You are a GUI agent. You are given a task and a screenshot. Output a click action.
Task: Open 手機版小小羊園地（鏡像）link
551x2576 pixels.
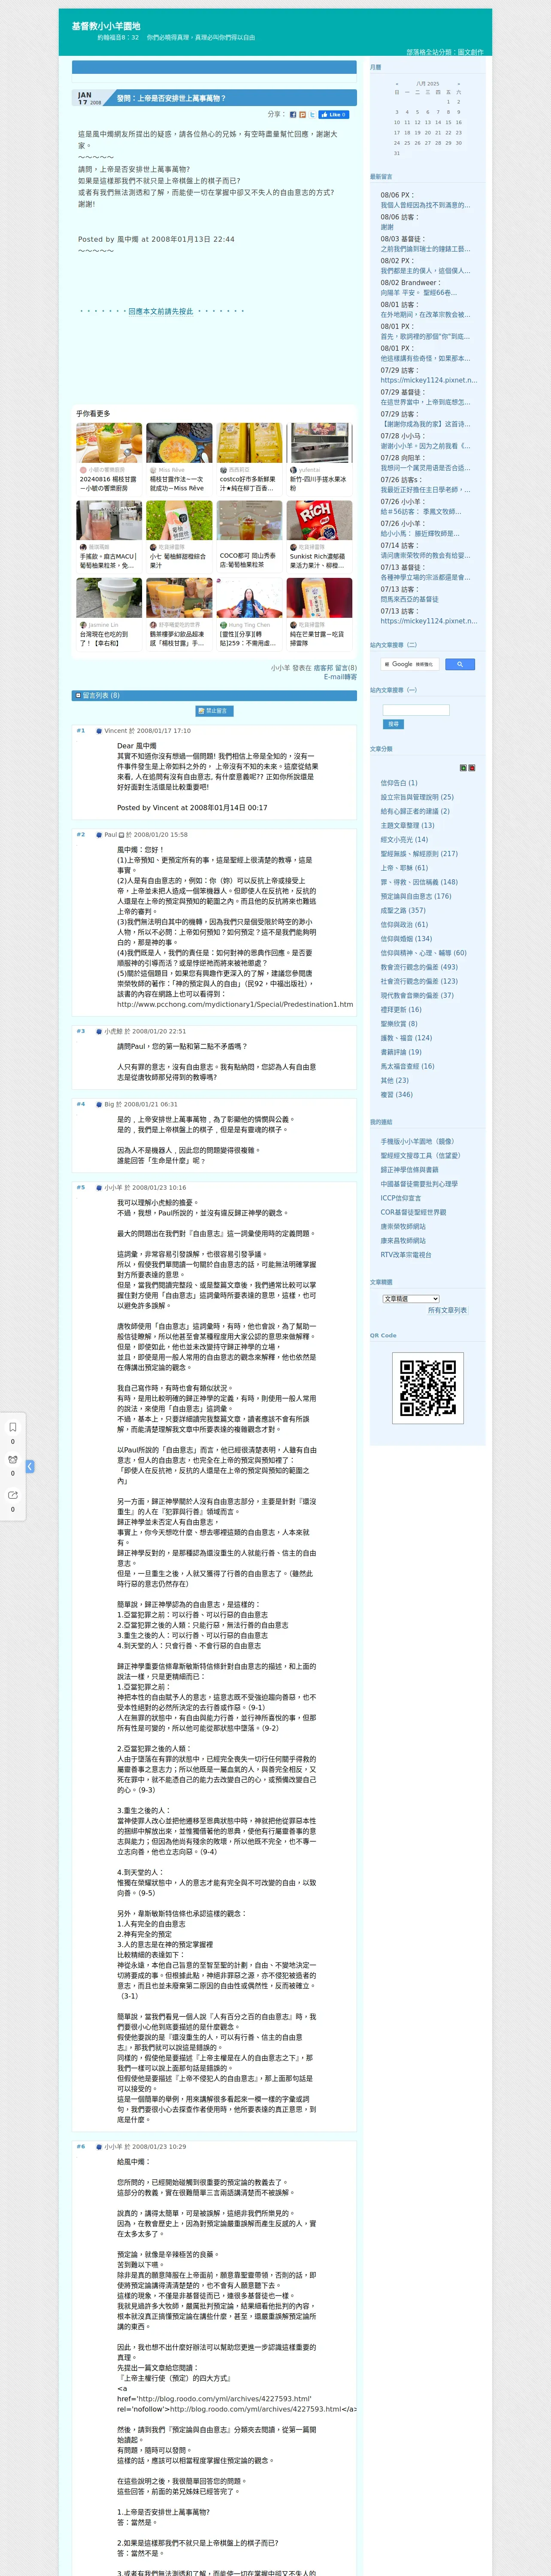tap(417, 1141)
